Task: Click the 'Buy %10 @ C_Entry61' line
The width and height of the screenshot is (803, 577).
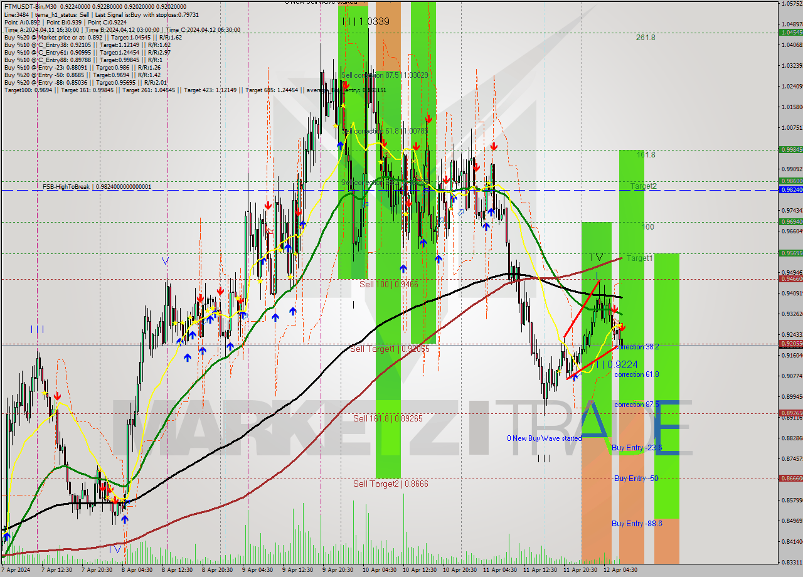Action: click(x=87, y=52)
